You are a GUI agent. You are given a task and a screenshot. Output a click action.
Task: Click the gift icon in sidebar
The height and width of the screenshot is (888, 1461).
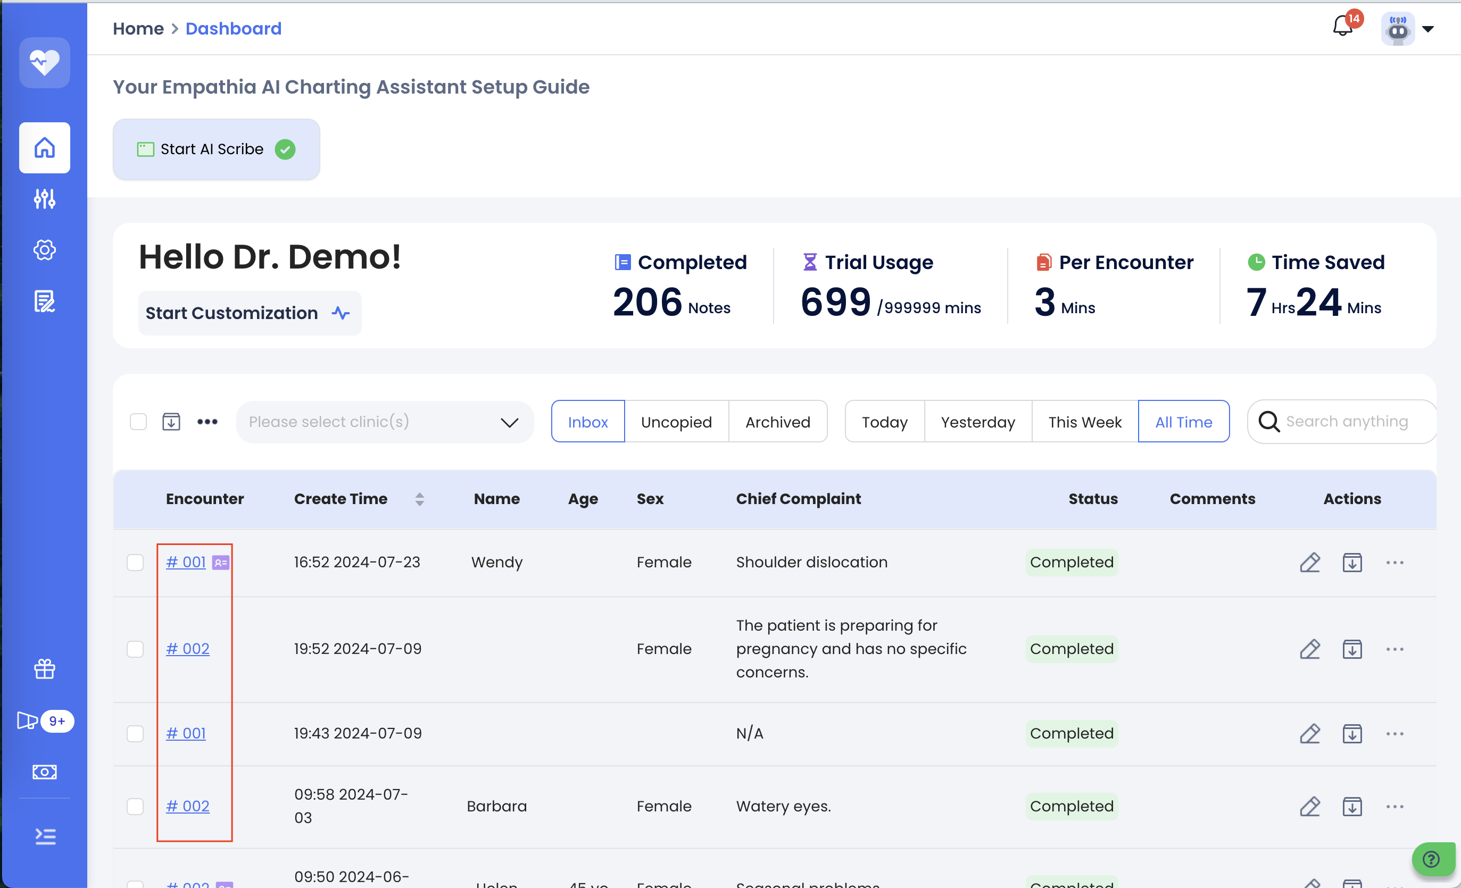45,669
